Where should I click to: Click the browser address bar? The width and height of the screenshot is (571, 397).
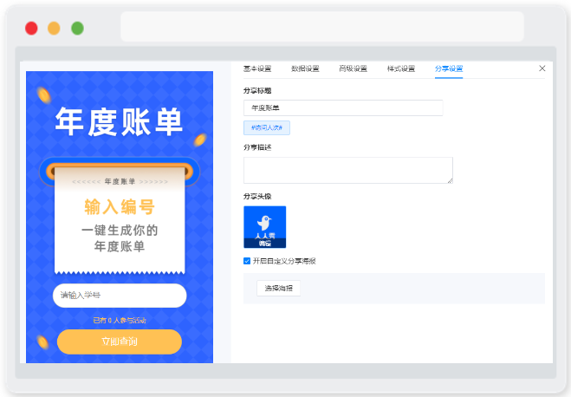click(x=322, y=26)
